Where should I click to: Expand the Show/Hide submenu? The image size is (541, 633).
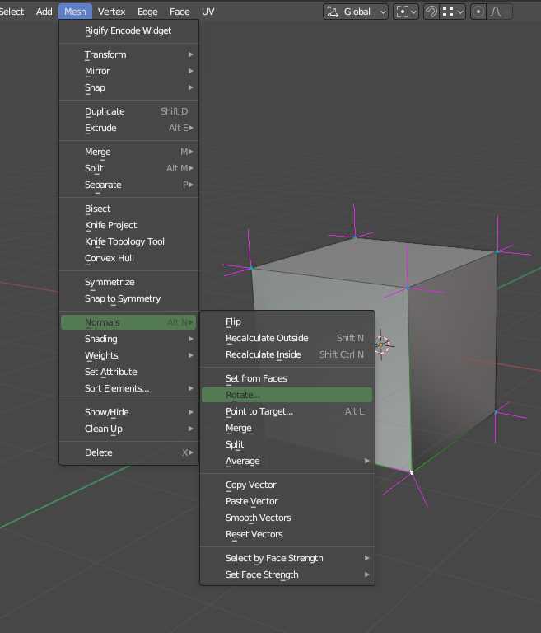pos(128,412)
